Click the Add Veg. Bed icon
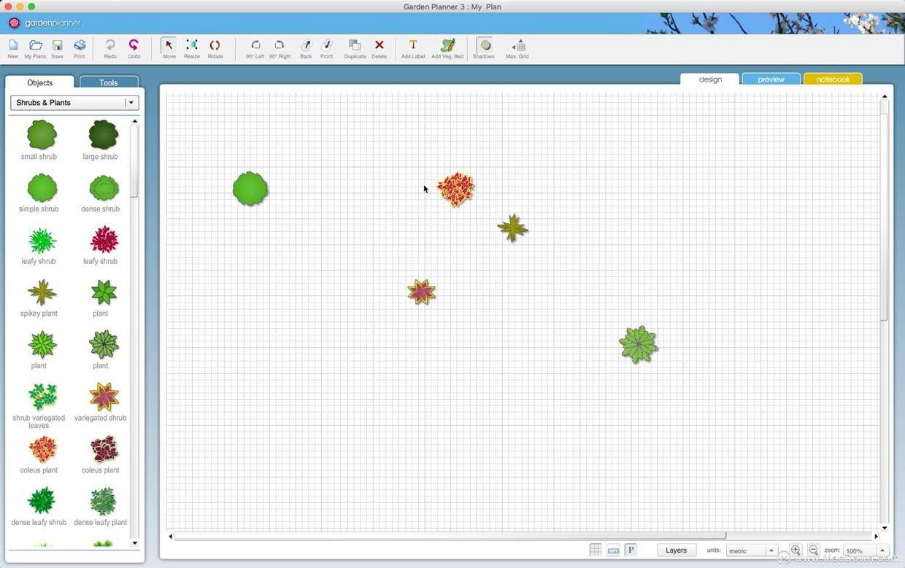The width and height of the screenshot is (905, 568). (x=447, y=48)
